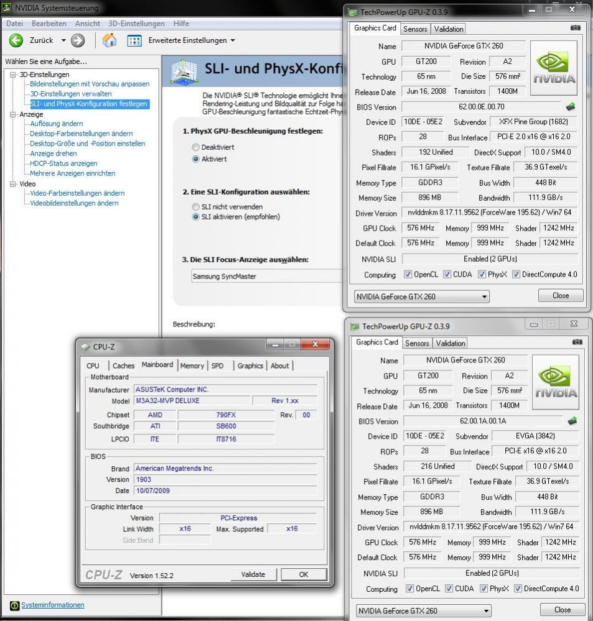This screenshot has height=621, width=593.
Task: Click the NVIDIA logo in the top GPU-Z window
Action: coord(553,68)
